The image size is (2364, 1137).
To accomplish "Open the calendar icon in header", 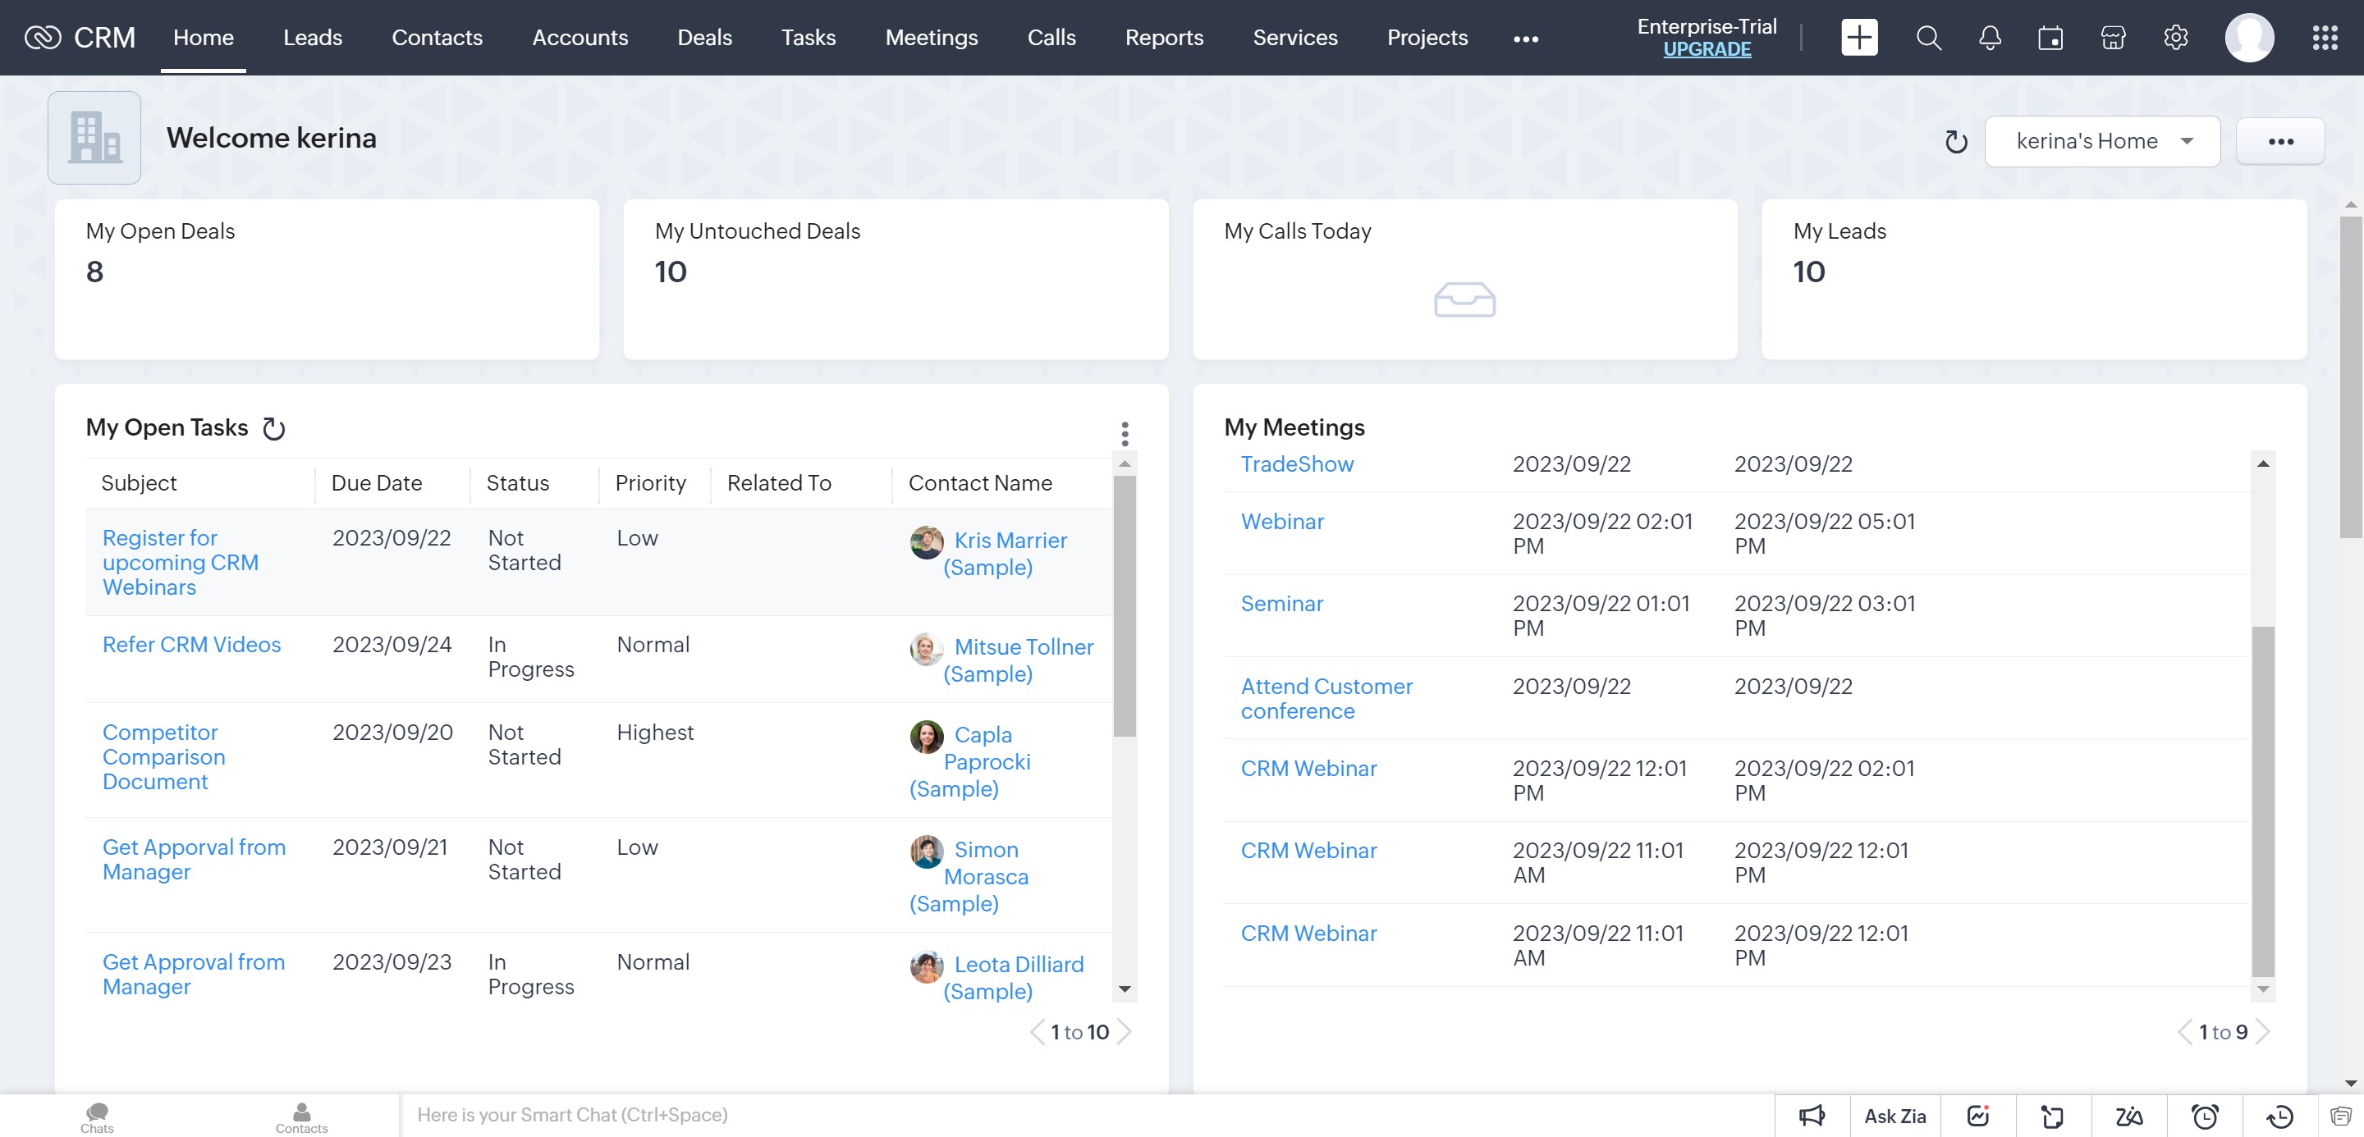I will [2050, 38].
